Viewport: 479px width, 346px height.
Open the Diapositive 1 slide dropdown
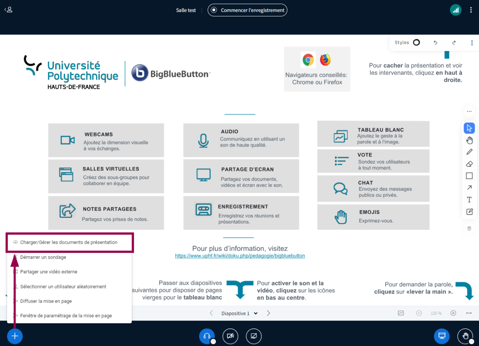pyautogui.click(x=239, y=313)
